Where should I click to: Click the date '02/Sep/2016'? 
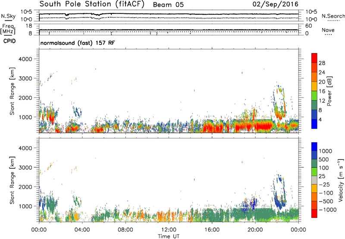(x=275, y=4)
